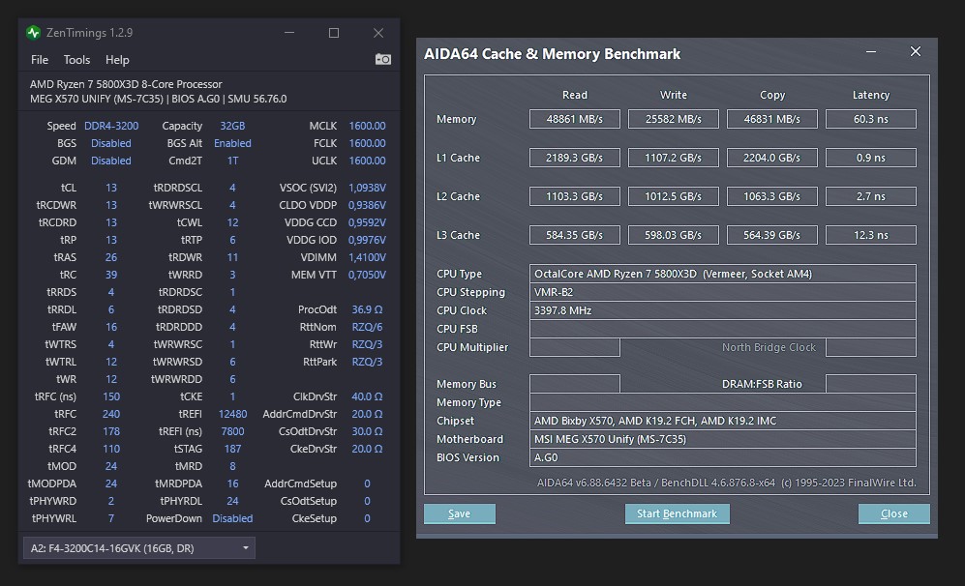Viewport: 965px width, 586px height.
Task: Minimize the ZenTimings window
Action: [x=289, y=33]
